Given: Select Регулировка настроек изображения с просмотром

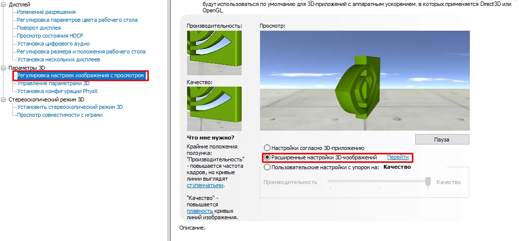Looking at the screenshot, I should coord(81,76).
